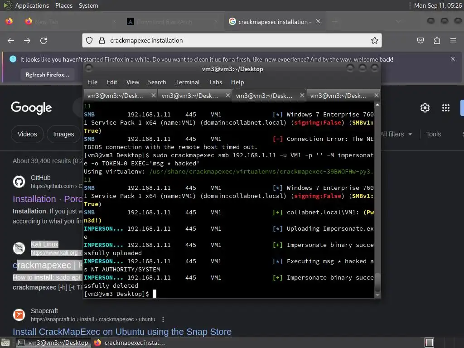The width and height of the screenshot is (464, 348).
Task: Click show desktop icon in bottom panel
Action: (5, 343)
